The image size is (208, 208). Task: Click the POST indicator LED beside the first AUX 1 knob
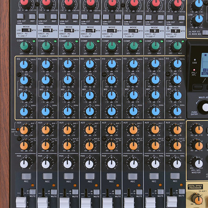(18, 129)
